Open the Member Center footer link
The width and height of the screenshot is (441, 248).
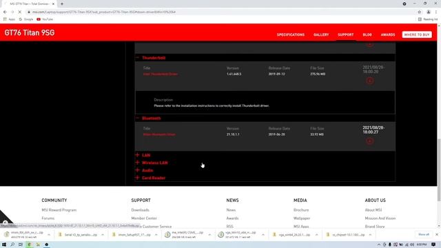pos(144,218)
